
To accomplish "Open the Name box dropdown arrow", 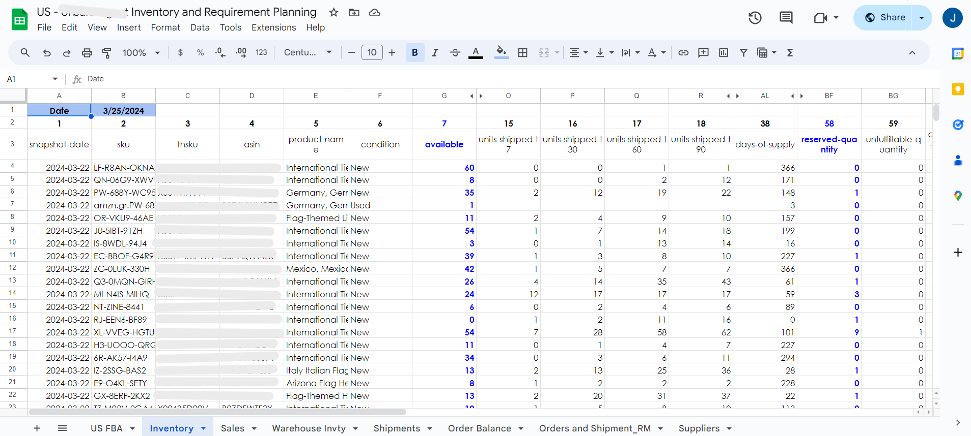I will [55, 79].
